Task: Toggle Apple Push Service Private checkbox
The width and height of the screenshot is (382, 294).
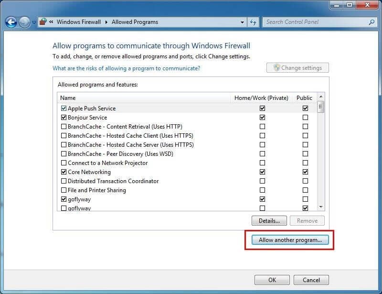Action: [x=262, y=108]
